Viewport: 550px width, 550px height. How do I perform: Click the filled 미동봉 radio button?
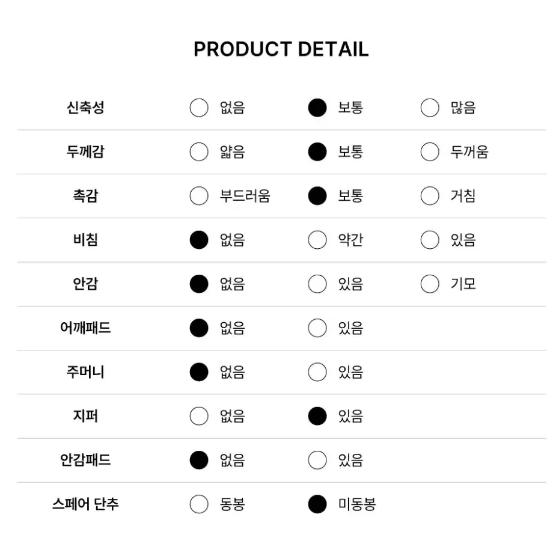[x=317, y=504]
